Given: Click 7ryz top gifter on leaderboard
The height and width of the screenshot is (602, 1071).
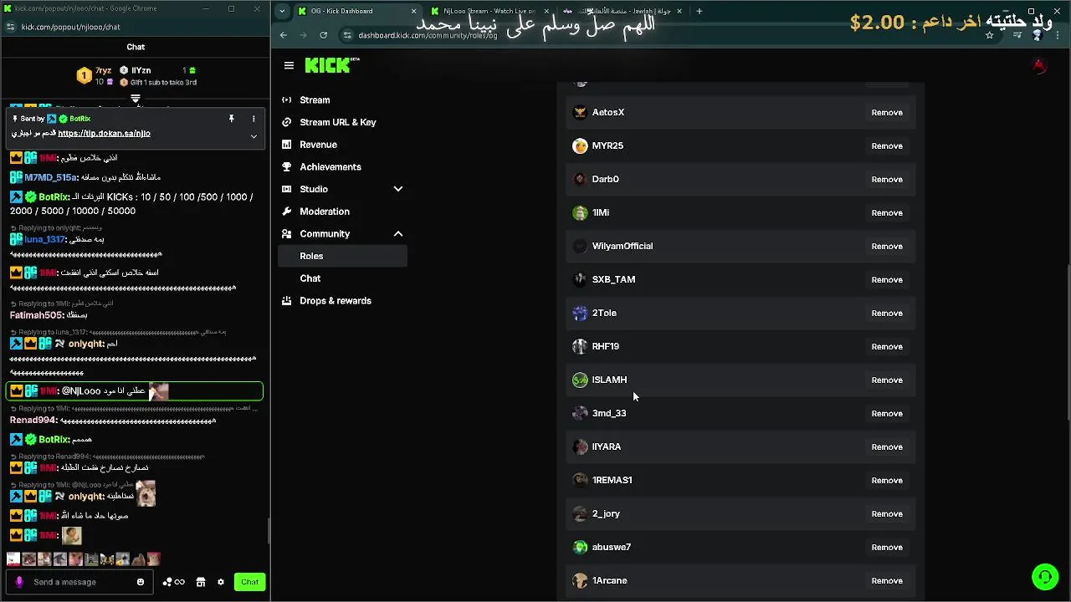Looking at the screenshot, I should click(x=104, y=71).
